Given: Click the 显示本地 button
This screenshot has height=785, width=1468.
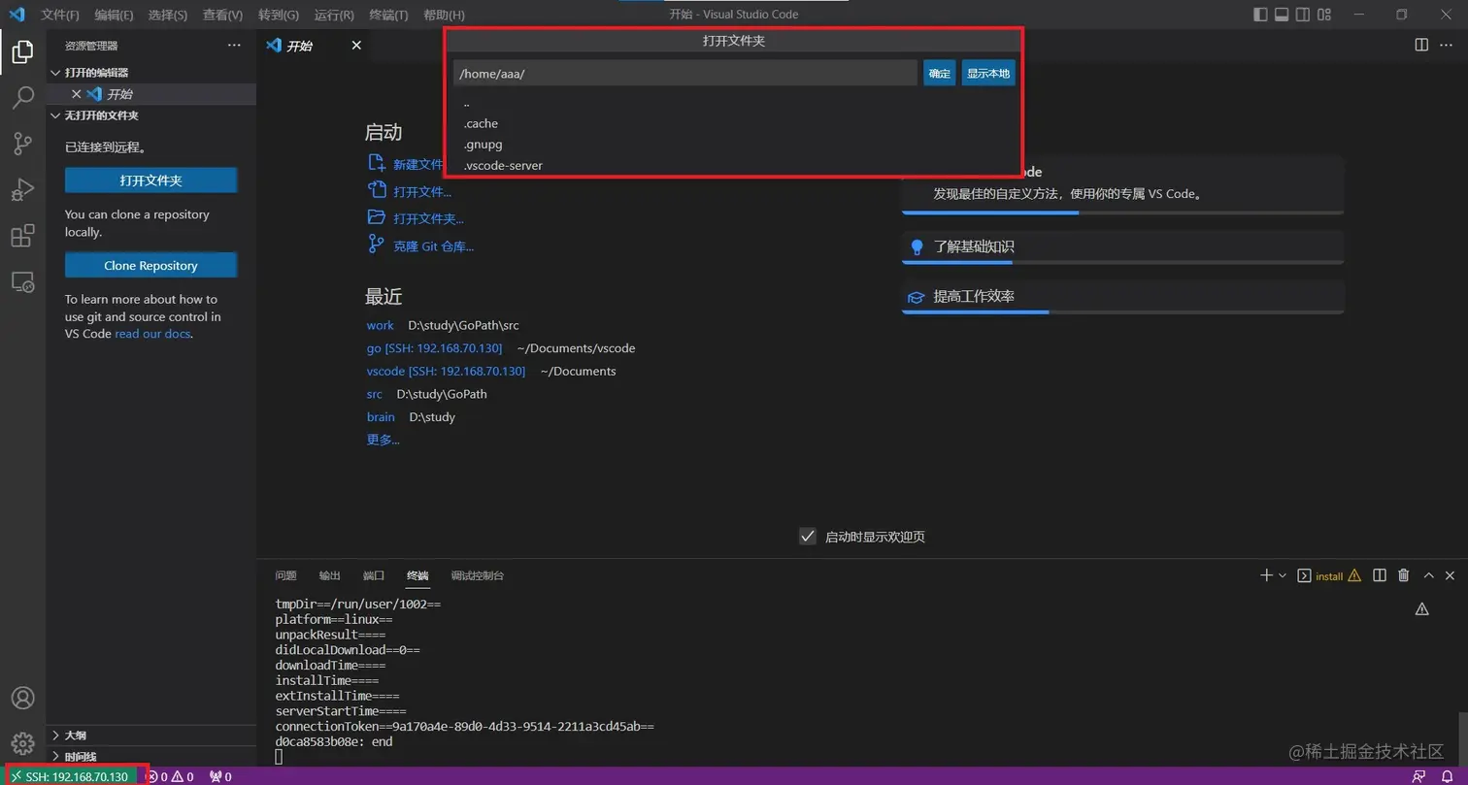Looking at the screenshot, I should tap(988, 74).
